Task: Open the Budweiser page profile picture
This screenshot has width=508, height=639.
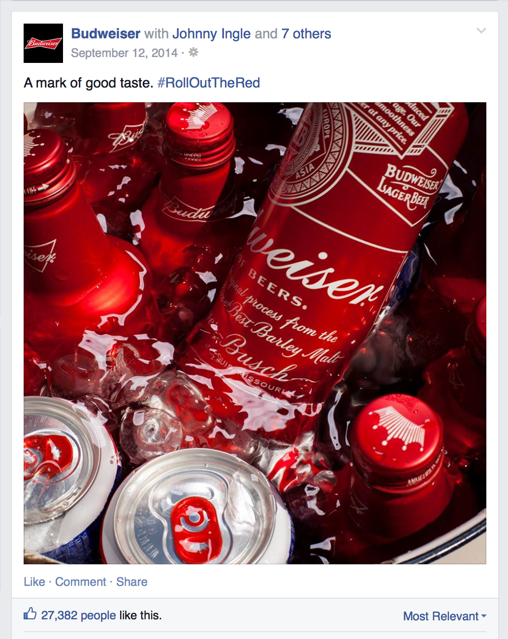Action: coord(43,43)
